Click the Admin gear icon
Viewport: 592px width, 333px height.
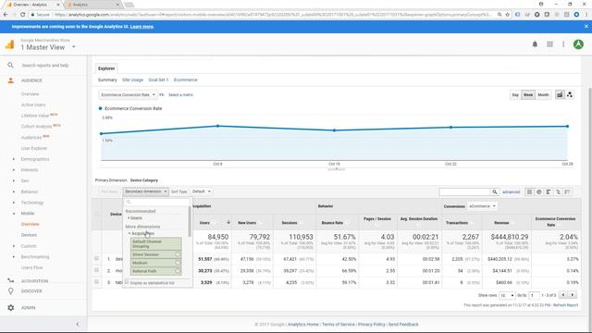[10, 308]
